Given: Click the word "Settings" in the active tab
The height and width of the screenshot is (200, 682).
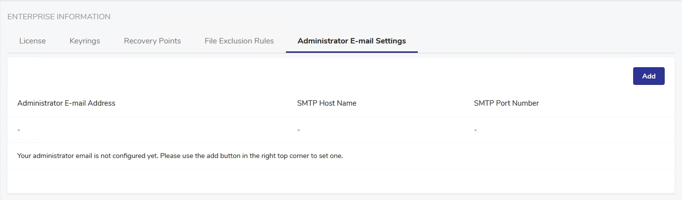Looking at the screenshot, I should coord(391,41).
